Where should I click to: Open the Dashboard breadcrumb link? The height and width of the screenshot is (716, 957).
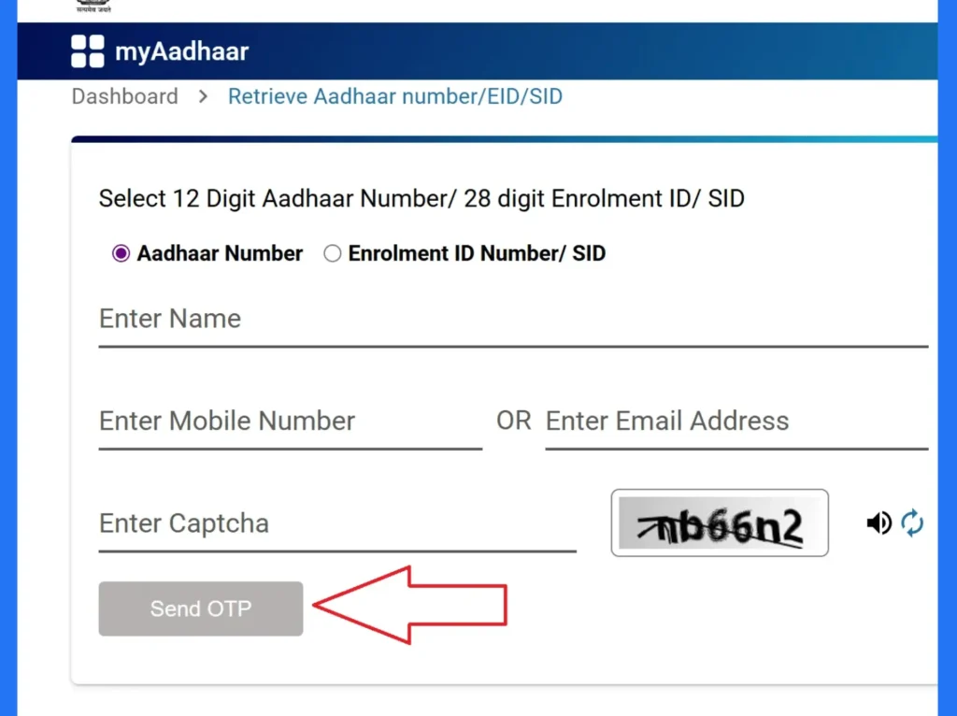tap(124, 96)
